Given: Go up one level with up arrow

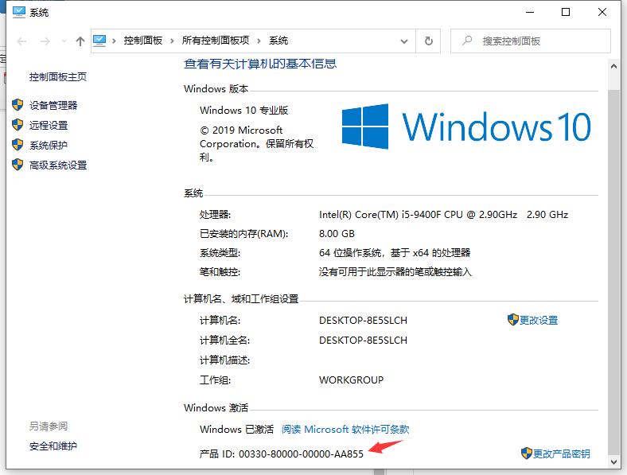Looking at the screenshot, I should click(x=80, y=41).
